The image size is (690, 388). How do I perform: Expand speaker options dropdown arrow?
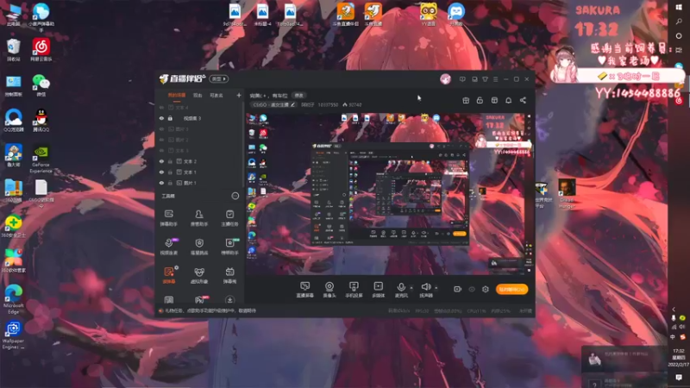tap(436, 288)
